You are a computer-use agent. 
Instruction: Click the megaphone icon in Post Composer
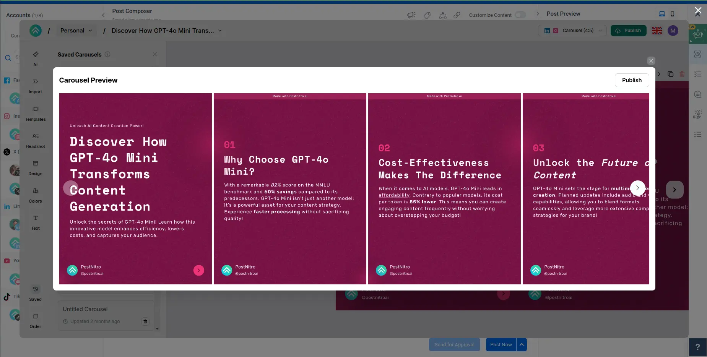click(x=411, y=15)
